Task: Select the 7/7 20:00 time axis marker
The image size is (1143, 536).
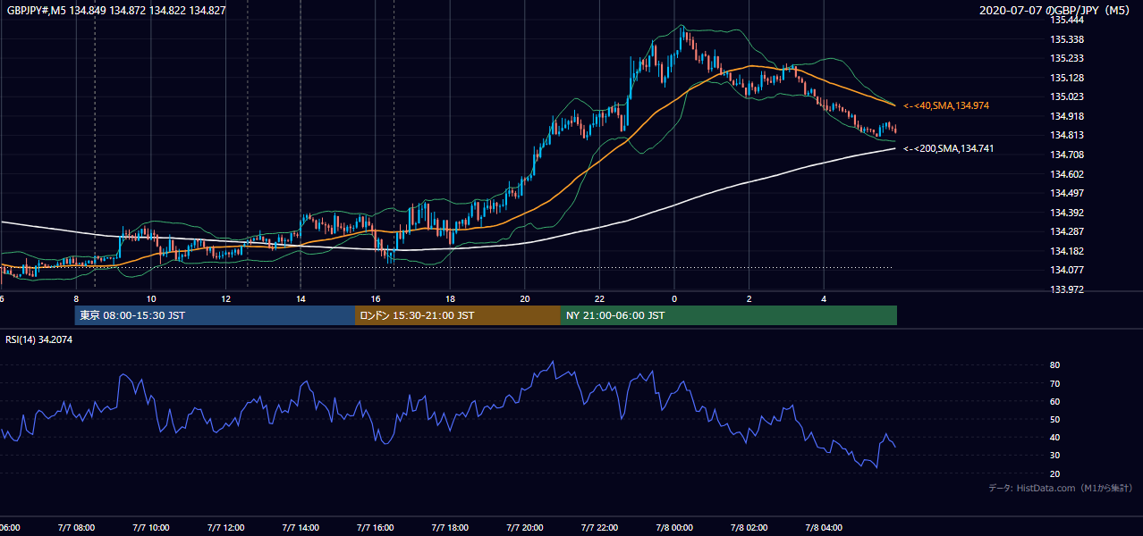Action: [x=525, y=528]
